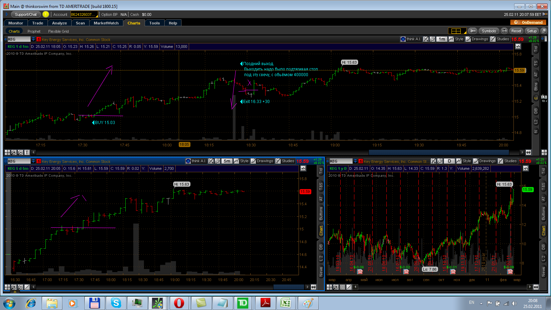Toggle chart mode icon at top-right of 1m chart
The height and width of the screenshot is (310, 551).
(518, 46)
